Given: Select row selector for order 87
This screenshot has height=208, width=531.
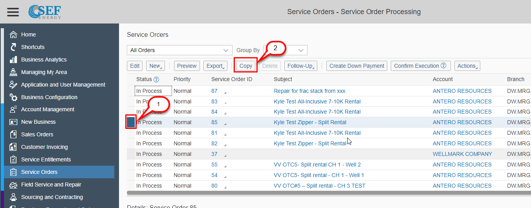Looking at the screenshot, I should pyautogui.click(x=131, y=91).
